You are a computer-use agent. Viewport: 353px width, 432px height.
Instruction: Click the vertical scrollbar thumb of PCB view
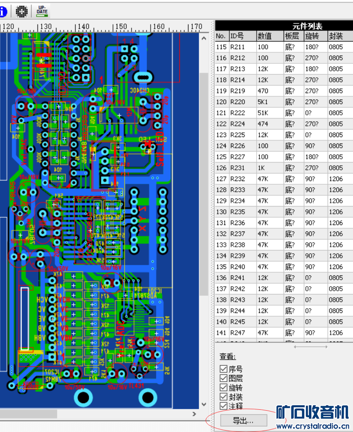204,184
